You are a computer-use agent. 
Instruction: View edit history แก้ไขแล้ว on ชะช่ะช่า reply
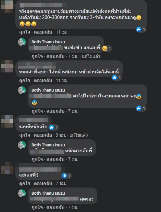click(x=91, y=56)
